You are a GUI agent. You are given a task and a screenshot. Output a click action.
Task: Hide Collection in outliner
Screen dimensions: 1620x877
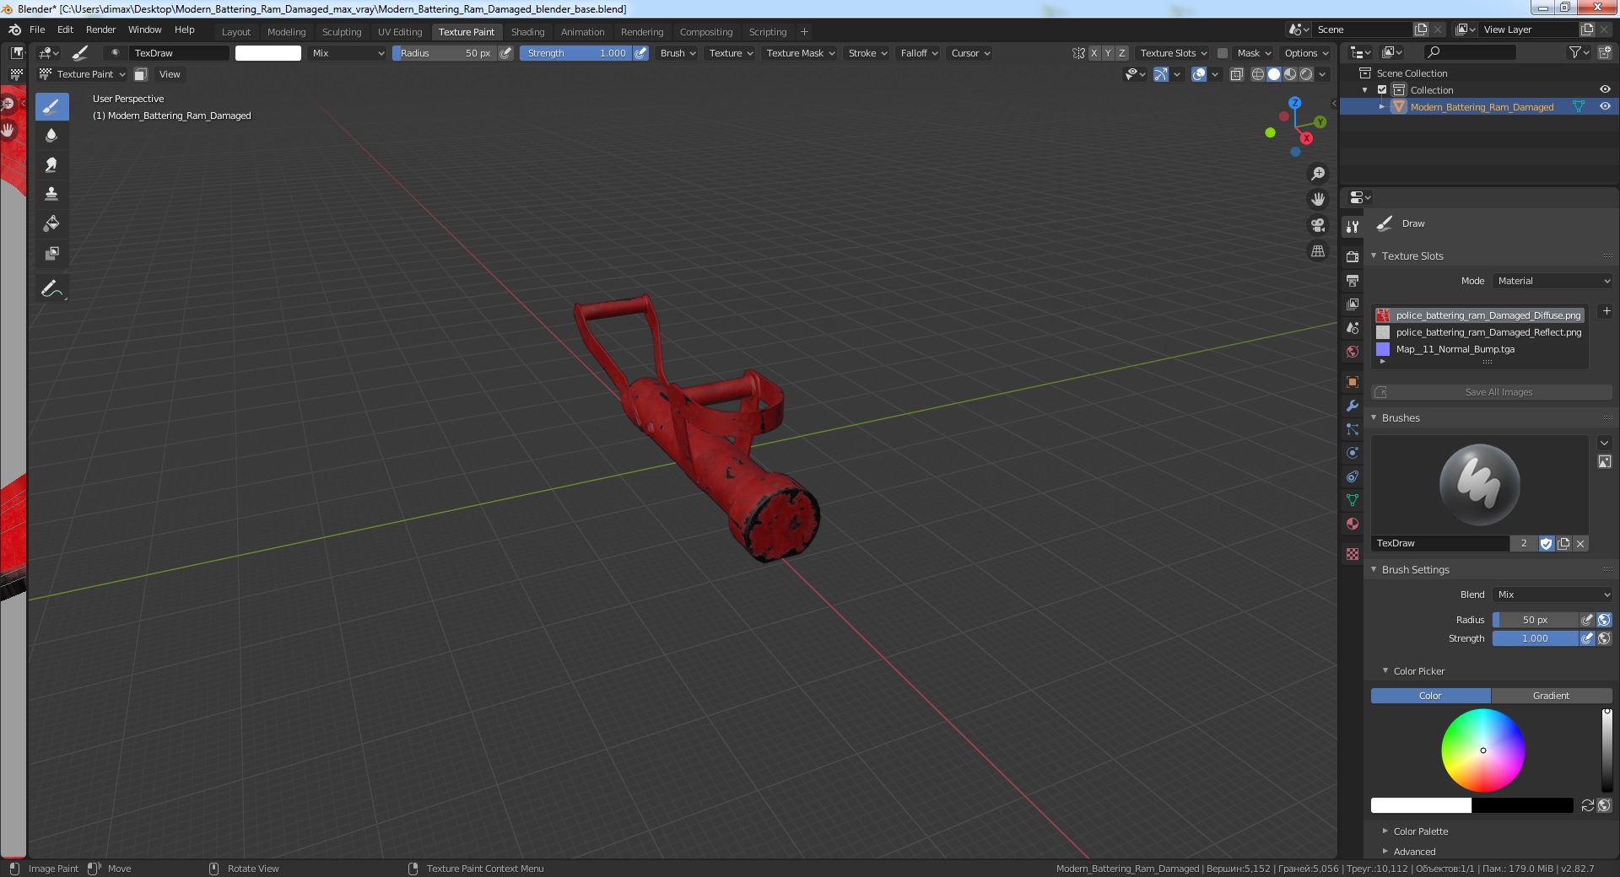point(1605,89)
